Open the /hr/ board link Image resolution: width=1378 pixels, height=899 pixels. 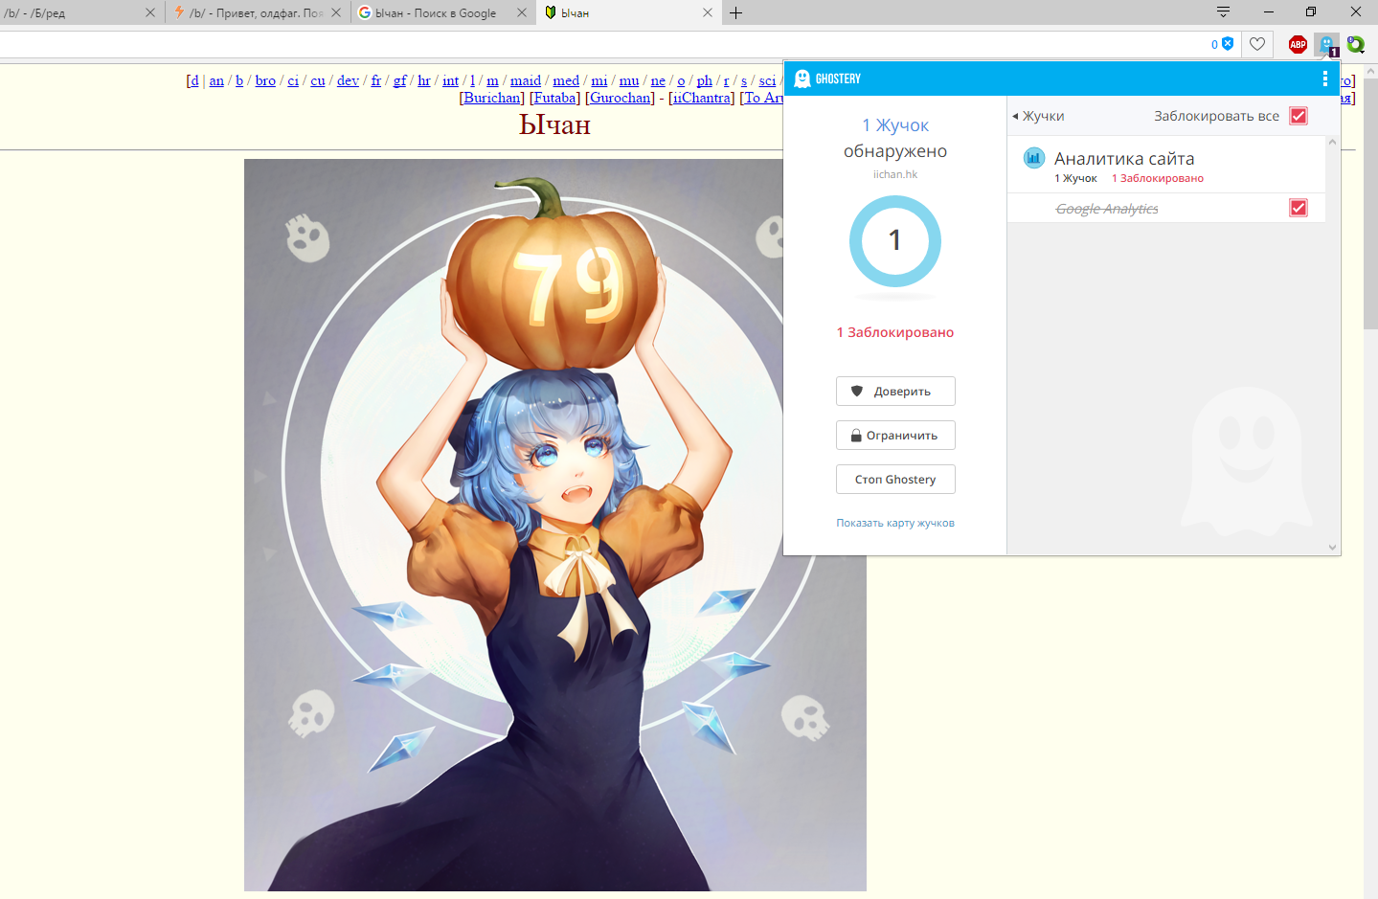pyautogui.click(x=424, y=80)
